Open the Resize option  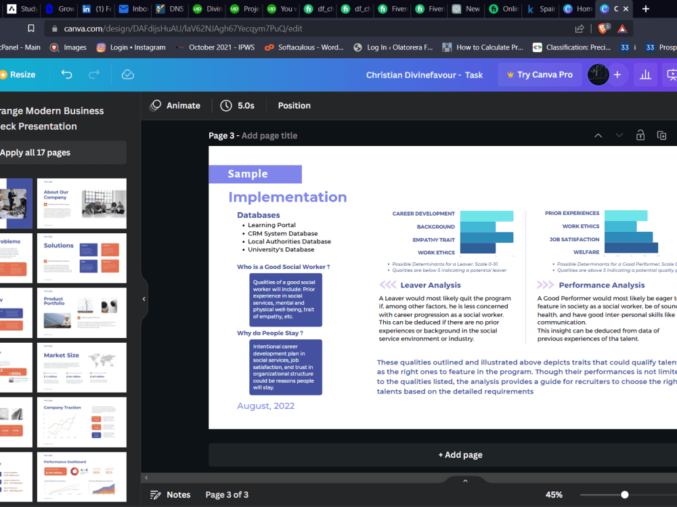point(18,74)
